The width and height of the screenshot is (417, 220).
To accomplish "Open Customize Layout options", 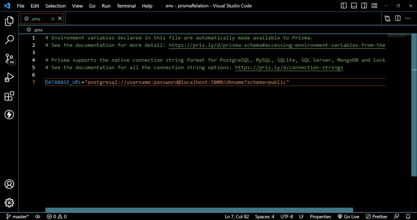I will (x=375, y=6).
